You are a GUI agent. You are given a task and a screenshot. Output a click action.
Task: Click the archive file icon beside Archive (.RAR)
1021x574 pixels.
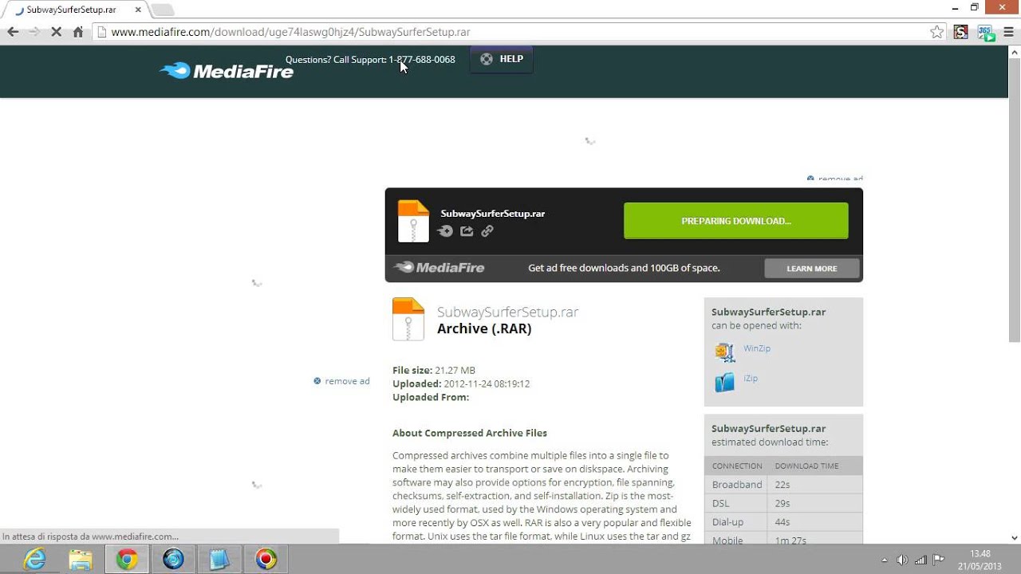[x=408, y=319]
